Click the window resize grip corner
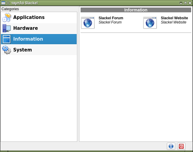The width and height of the screenshot is (193, 152). click(191, 149)
